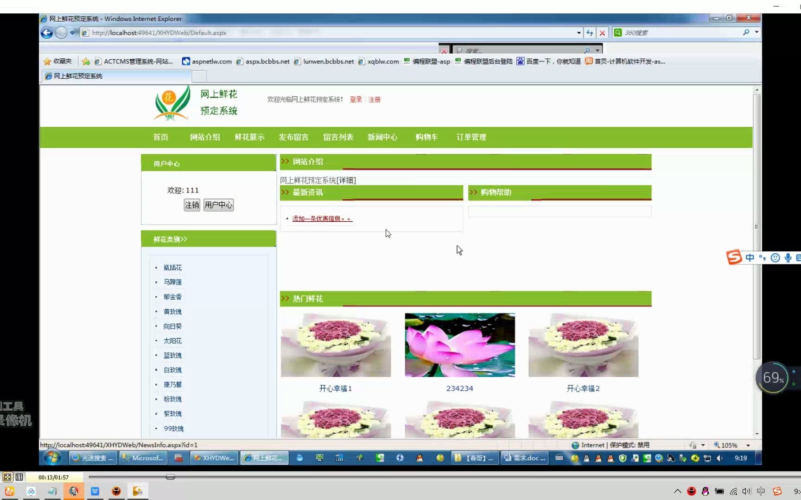Viewport: 801px width, 500px height.
Task: Select 康乃馨 flower category
Action: 172,384
